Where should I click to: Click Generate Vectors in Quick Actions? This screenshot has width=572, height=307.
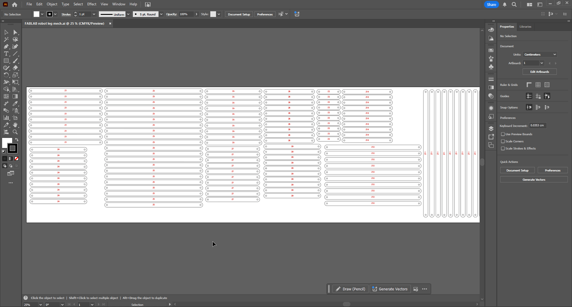(x=534, y=180)
